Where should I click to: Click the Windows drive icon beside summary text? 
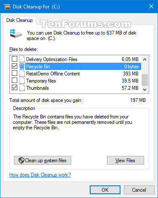pyautogui.click(x=16, y=33)
